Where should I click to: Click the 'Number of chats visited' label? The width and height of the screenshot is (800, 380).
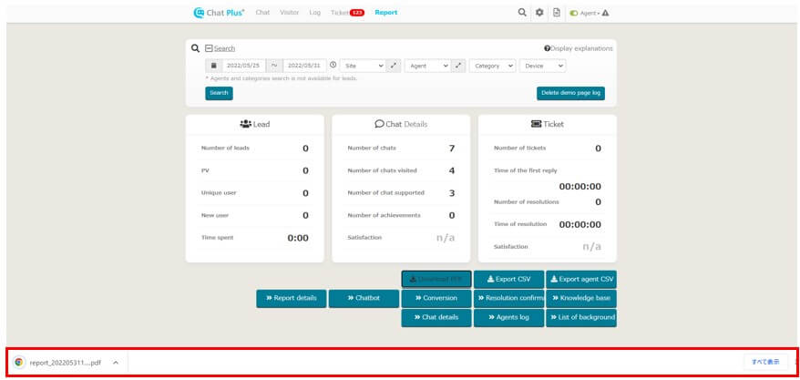coord(382,170)
